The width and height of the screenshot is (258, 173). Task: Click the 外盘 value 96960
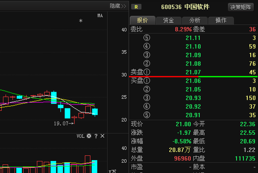pyautogui.click(x=182, y=158)
